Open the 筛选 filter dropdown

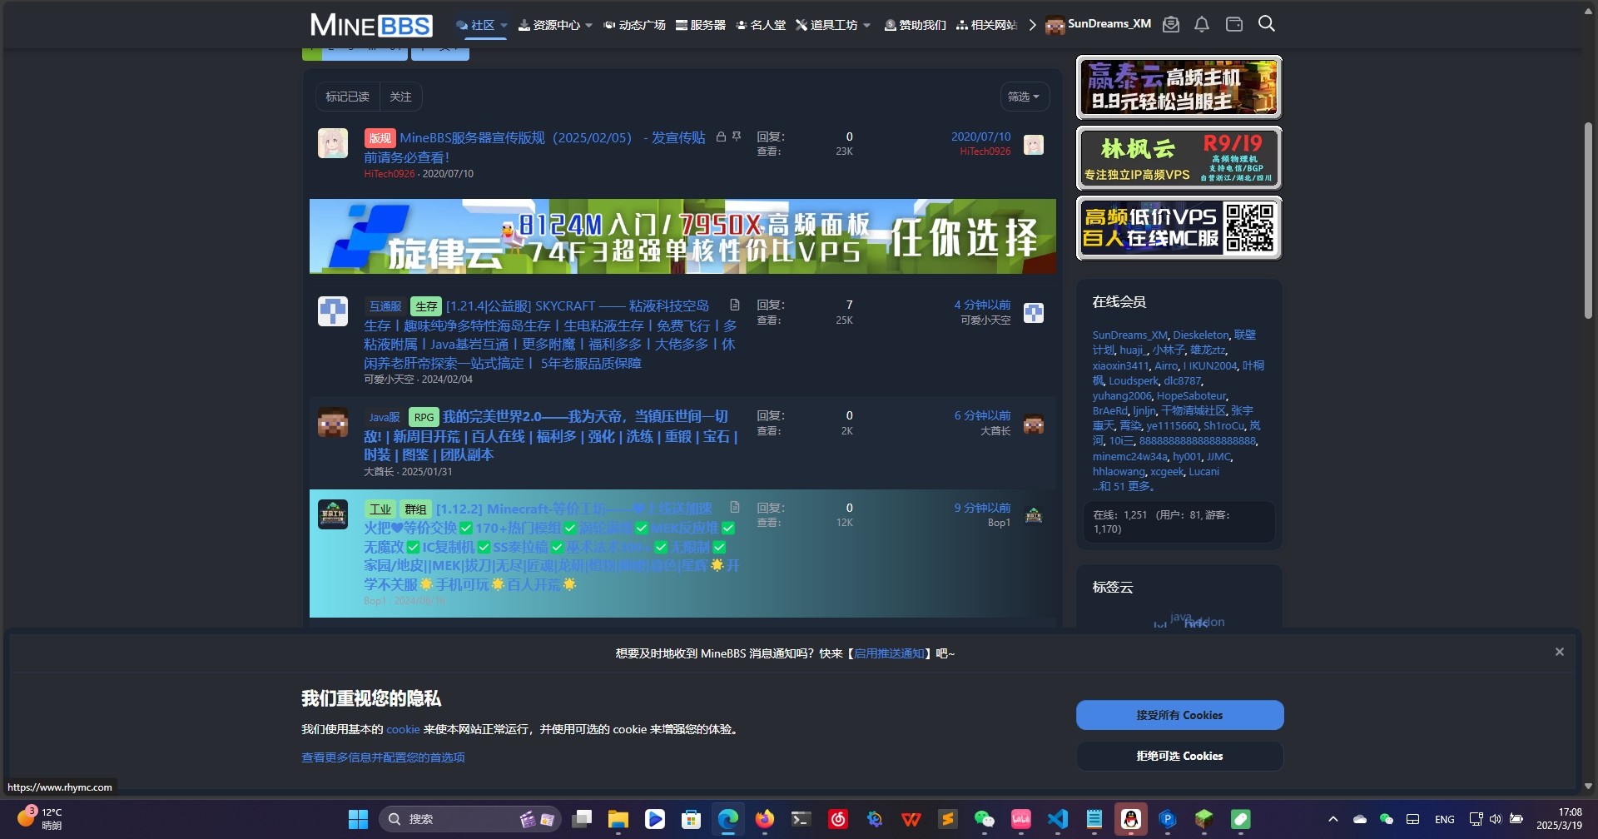pyautogui.click(x=1024, y=97)
